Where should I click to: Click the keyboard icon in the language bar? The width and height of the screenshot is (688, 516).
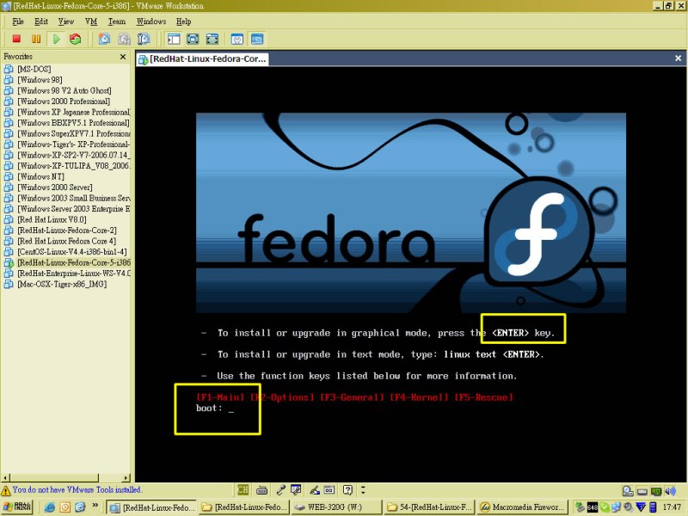pyautogui.click(x=262, y=489)
